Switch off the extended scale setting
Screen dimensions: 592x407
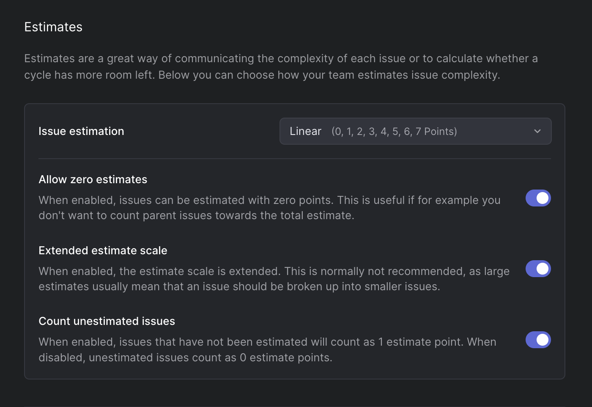pos(538,269)
